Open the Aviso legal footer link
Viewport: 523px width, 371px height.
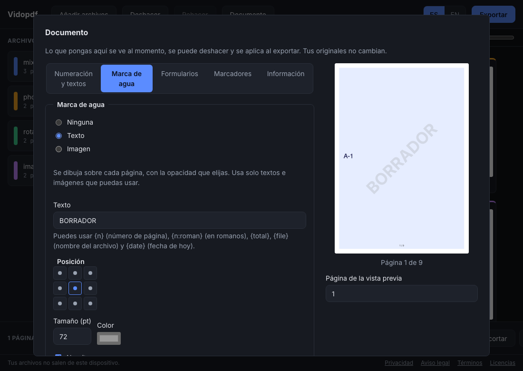pos(435,362)
